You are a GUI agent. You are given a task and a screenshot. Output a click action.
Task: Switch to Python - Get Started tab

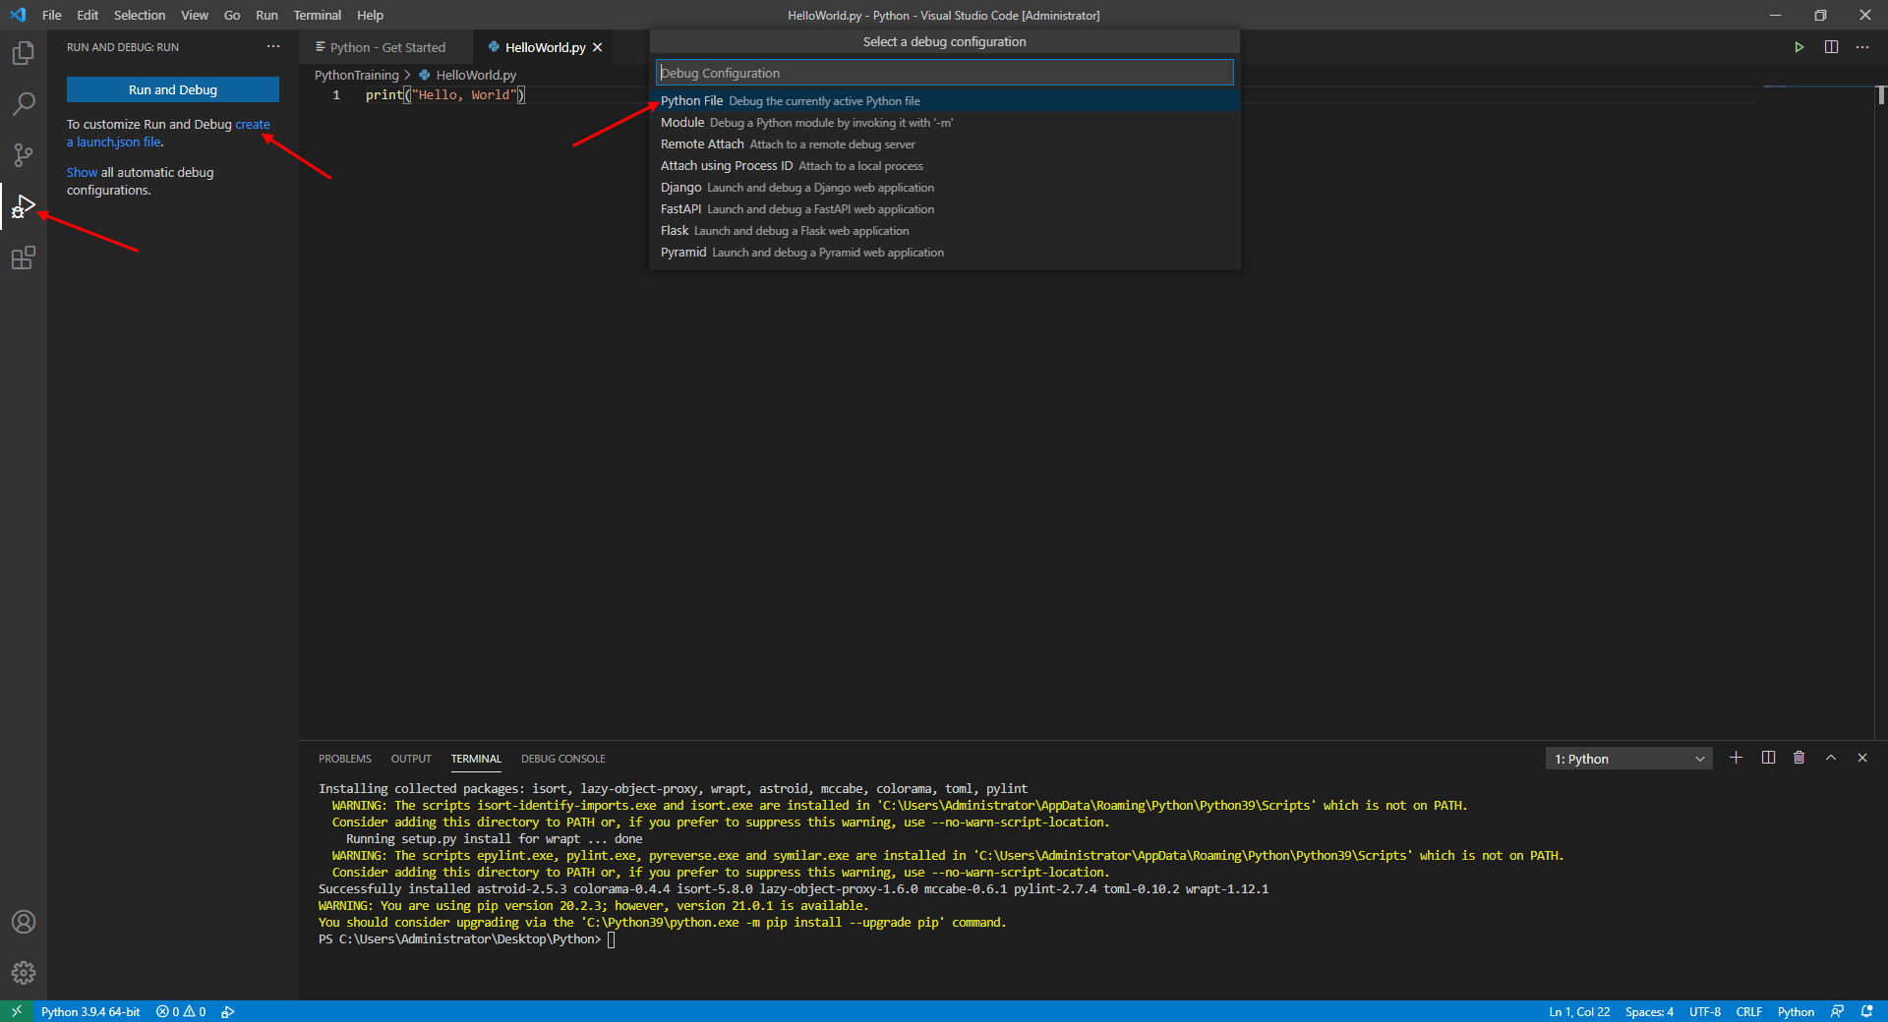pos(385,47)
